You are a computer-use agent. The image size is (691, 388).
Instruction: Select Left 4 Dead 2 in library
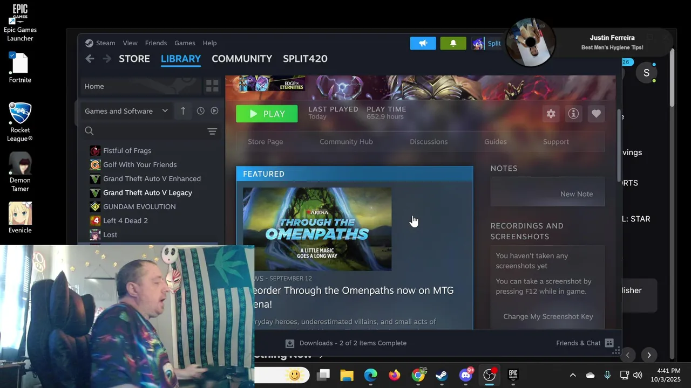click(x=125, y=220)
